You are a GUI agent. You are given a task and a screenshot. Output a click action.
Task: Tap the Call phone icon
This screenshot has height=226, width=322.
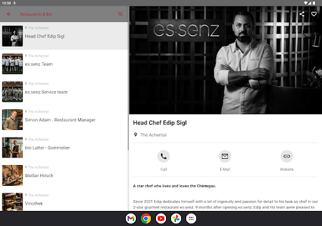tap(164, 156)
